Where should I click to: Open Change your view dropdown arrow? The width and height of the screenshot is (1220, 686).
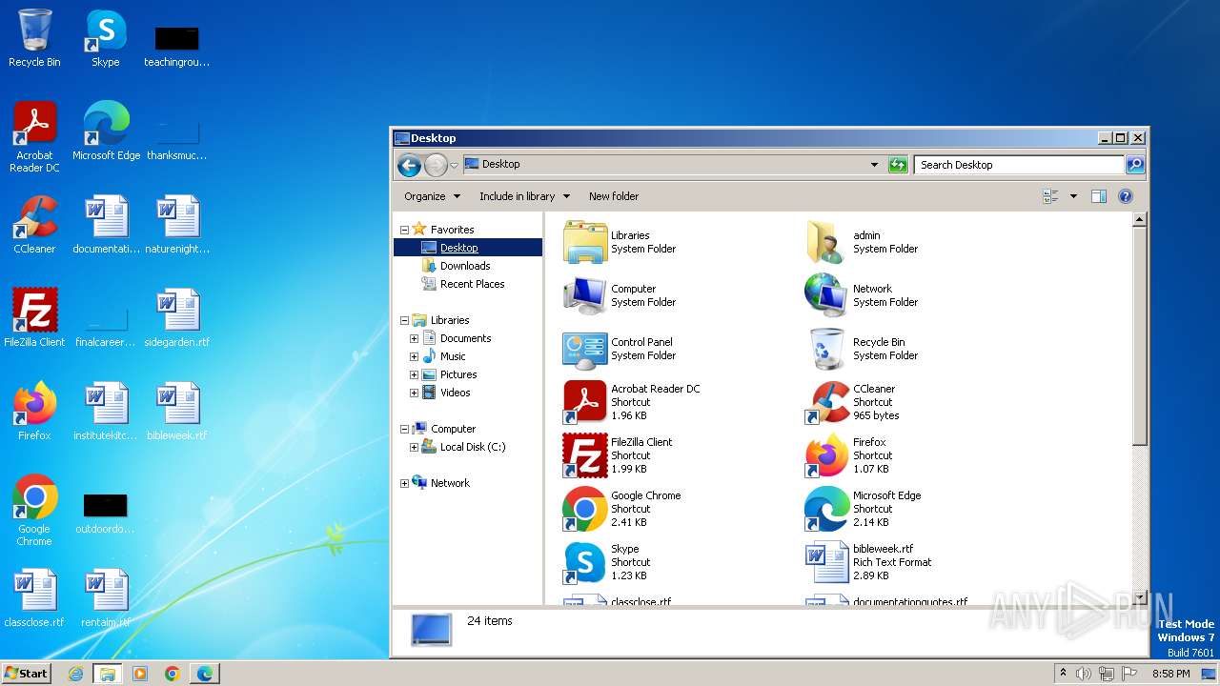tap(1073, 196)
